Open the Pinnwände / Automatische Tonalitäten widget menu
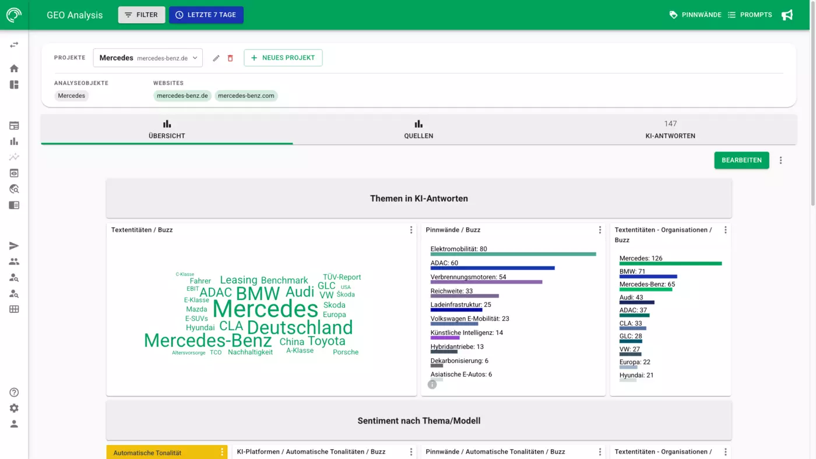The width and height of the screenshot is (816, 459). tap(600, 452)
